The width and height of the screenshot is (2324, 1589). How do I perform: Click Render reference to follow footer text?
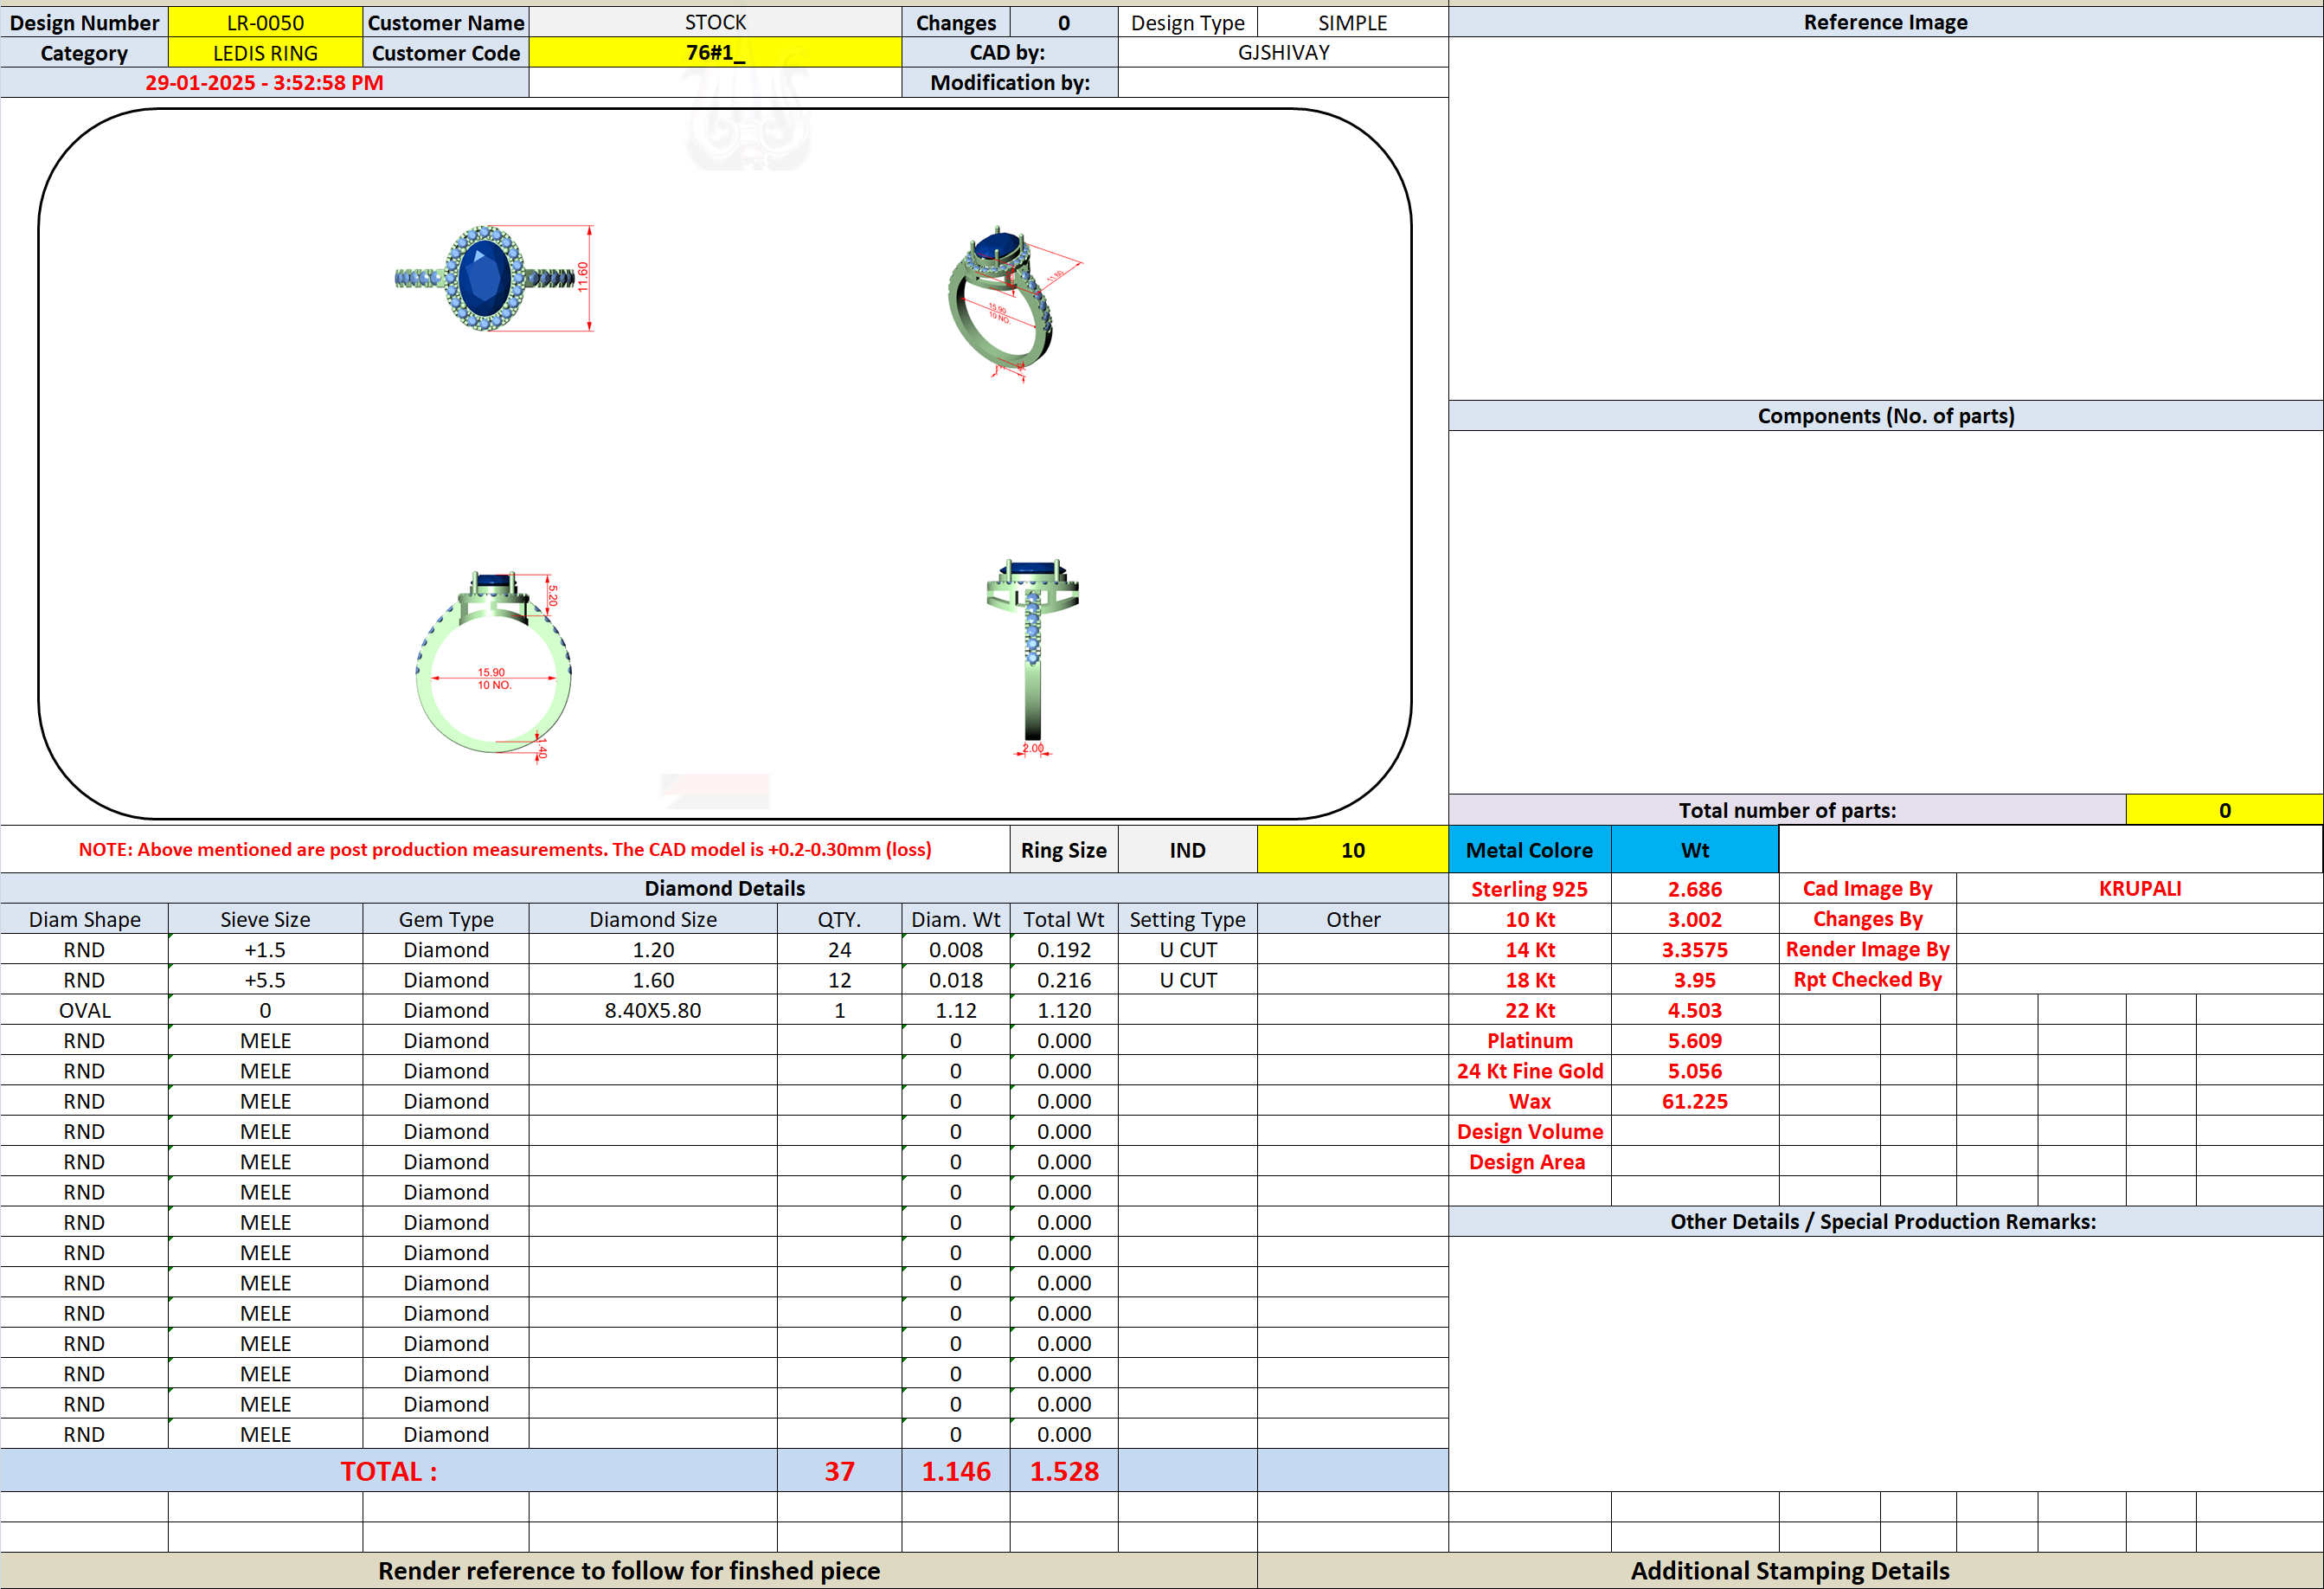tap(629, 1570)
